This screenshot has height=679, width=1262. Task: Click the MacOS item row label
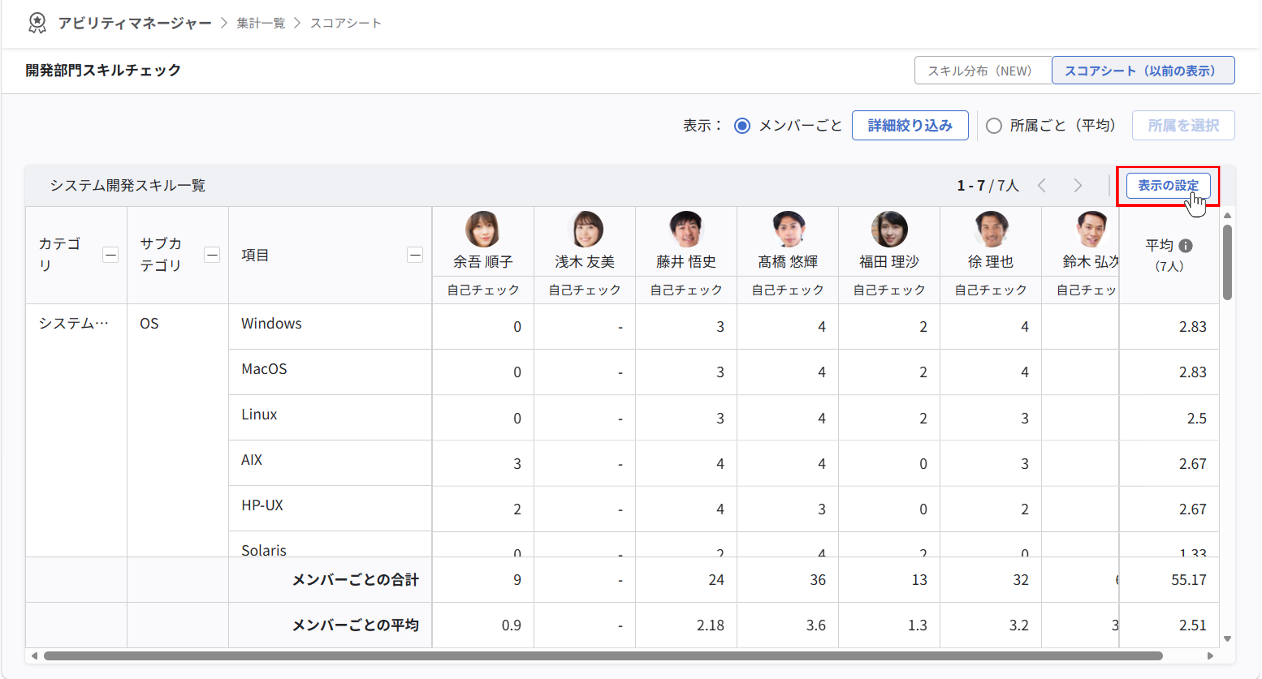[264, 369]
